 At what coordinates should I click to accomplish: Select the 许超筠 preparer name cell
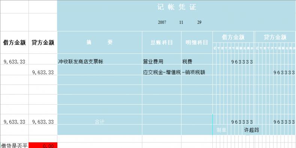[252, 130]
